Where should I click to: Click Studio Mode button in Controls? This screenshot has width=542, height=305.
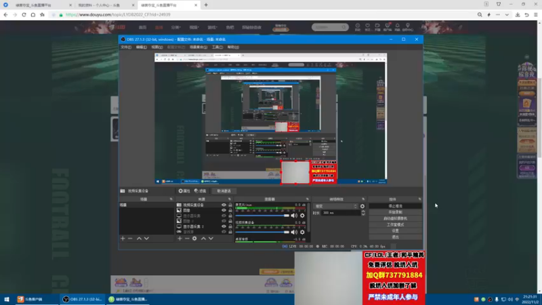395,224
